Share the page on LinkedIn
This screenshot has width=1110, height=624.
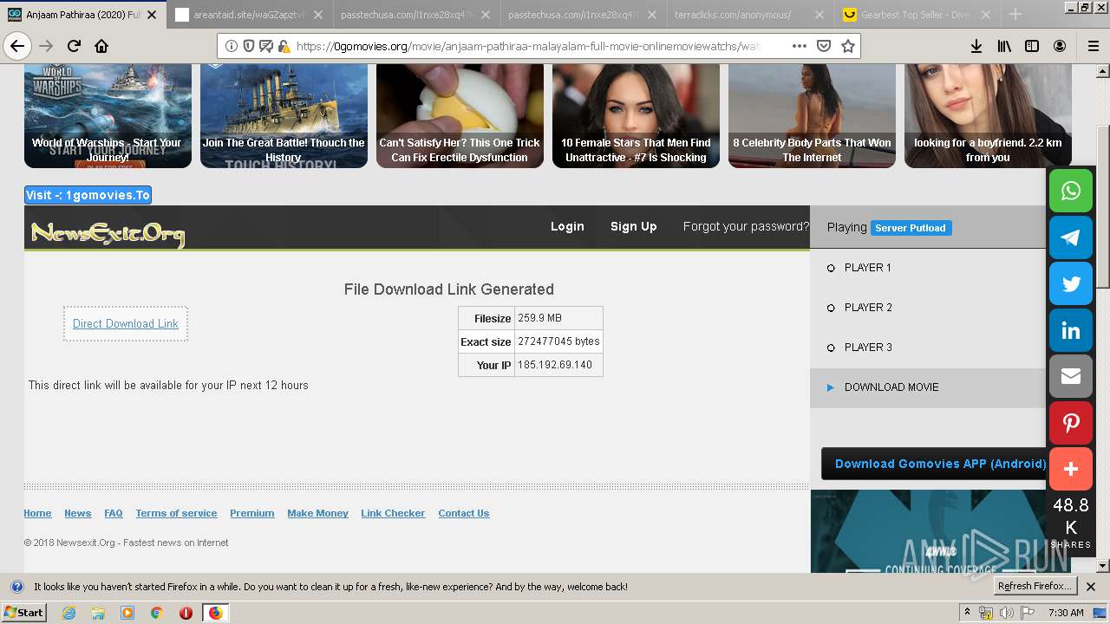pos(1071,330)
